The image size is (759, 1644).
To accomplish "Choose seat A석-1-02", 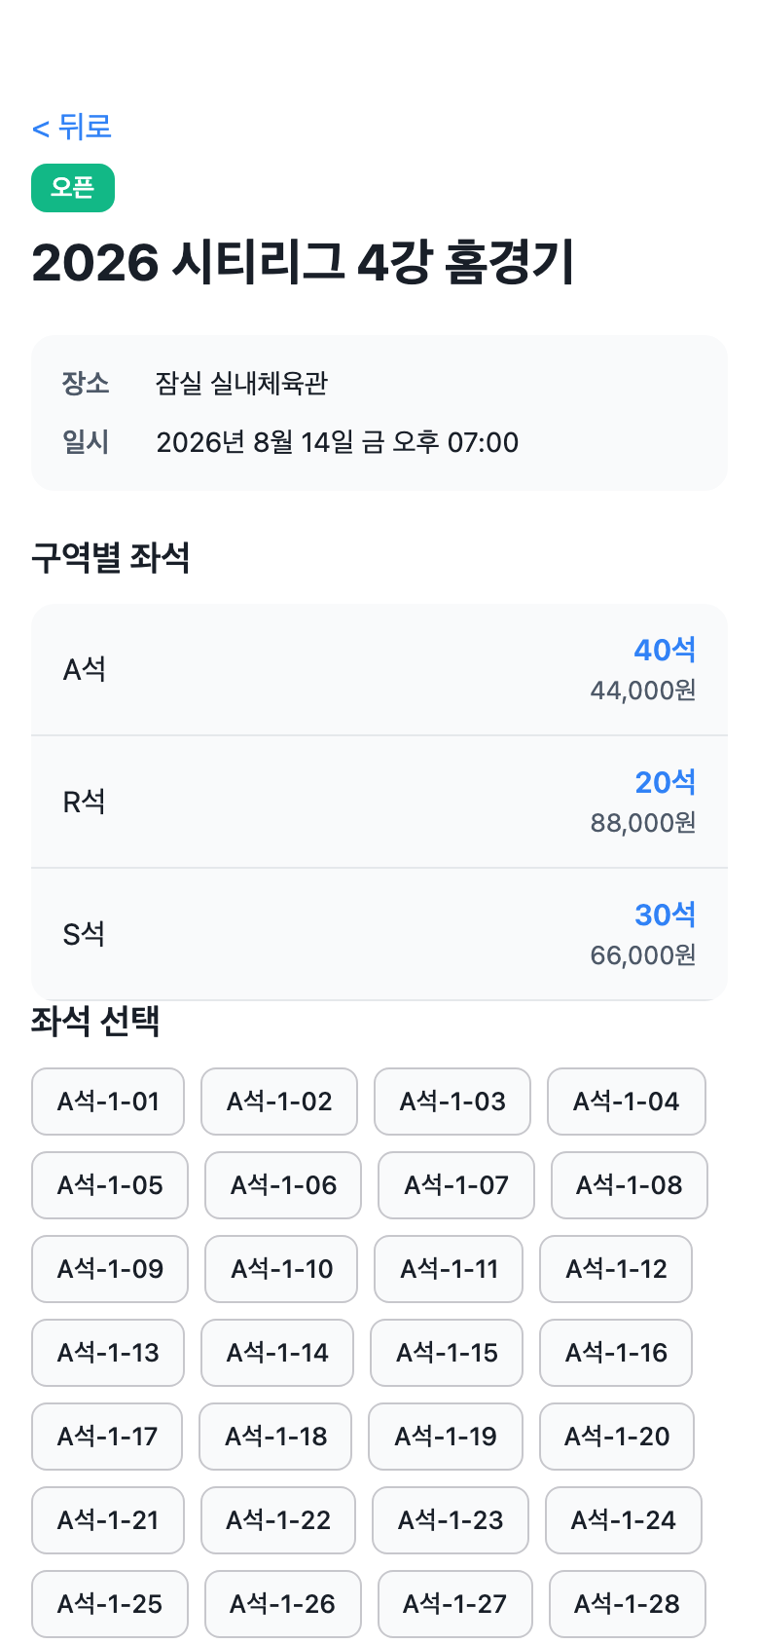I will point(279,1102).
